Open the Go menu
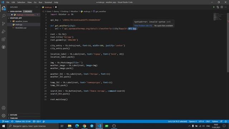The width and height of the screenshot is (229, 129). [35, 3]
